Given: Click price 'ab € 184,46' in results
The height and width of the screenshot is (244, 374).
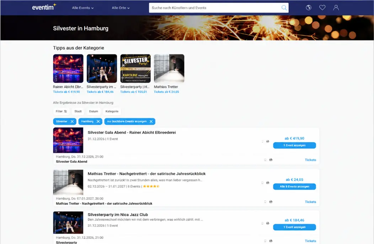Looking at the screenshot, I should [294, 220].
